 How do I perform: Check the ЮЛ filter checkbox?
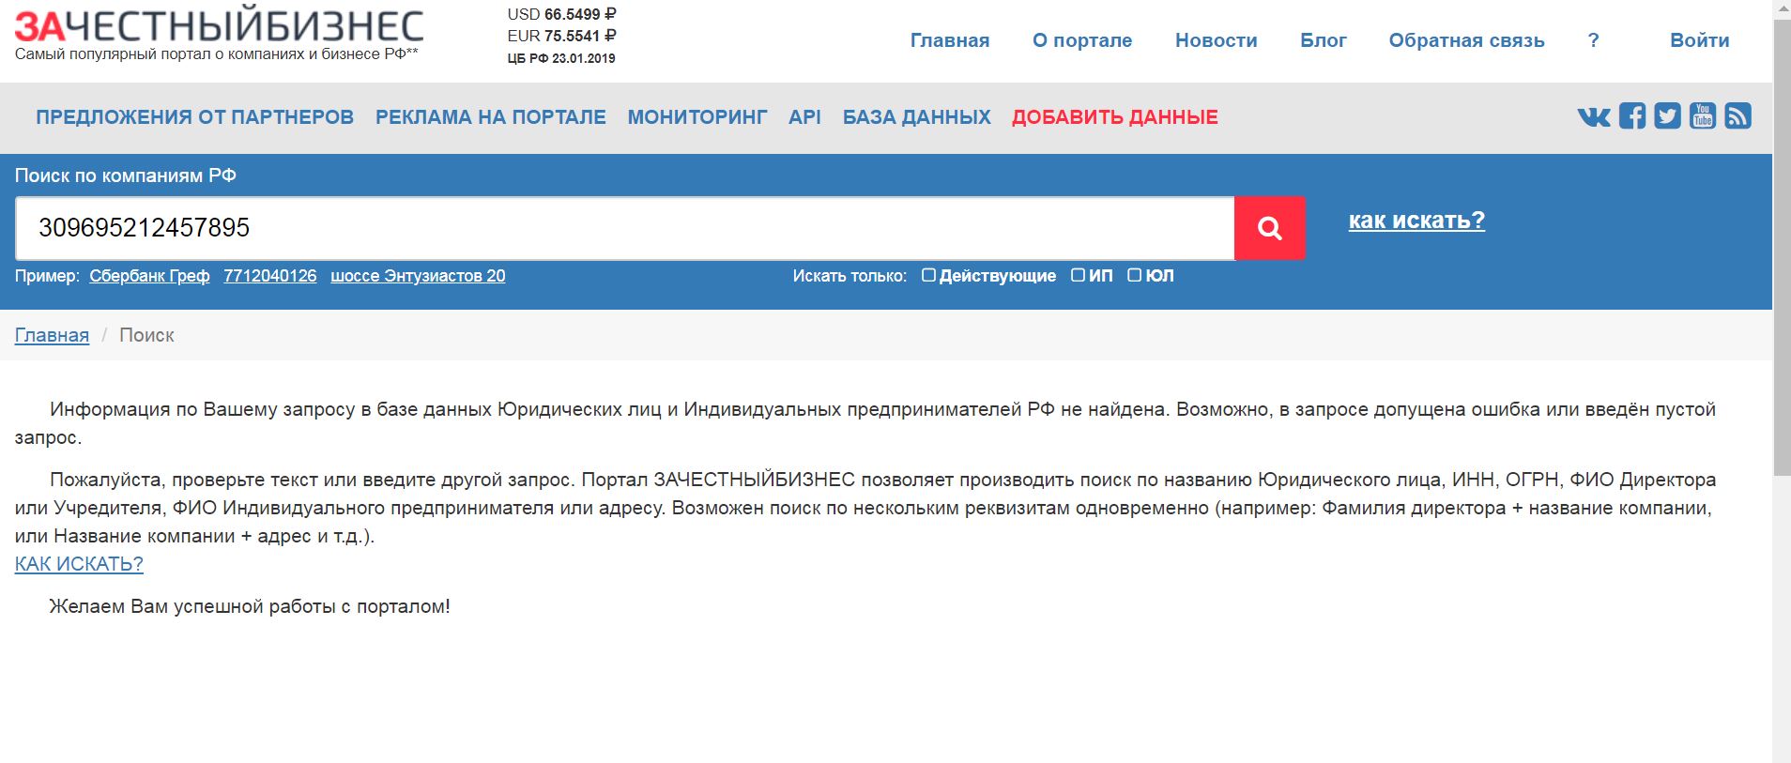click(x=1134, y=275)
